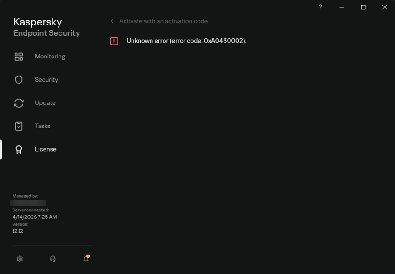This screenshot has width=395, height=274.
Task: Open the Monitoring grid icon
Action: click(x=19, y=57)
